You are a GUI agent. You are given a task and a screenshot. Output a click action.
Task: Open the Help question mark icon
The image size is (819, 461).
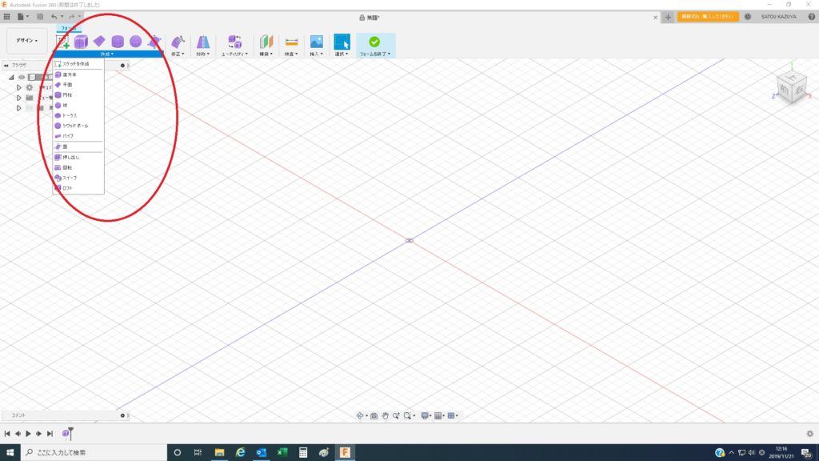811,17
